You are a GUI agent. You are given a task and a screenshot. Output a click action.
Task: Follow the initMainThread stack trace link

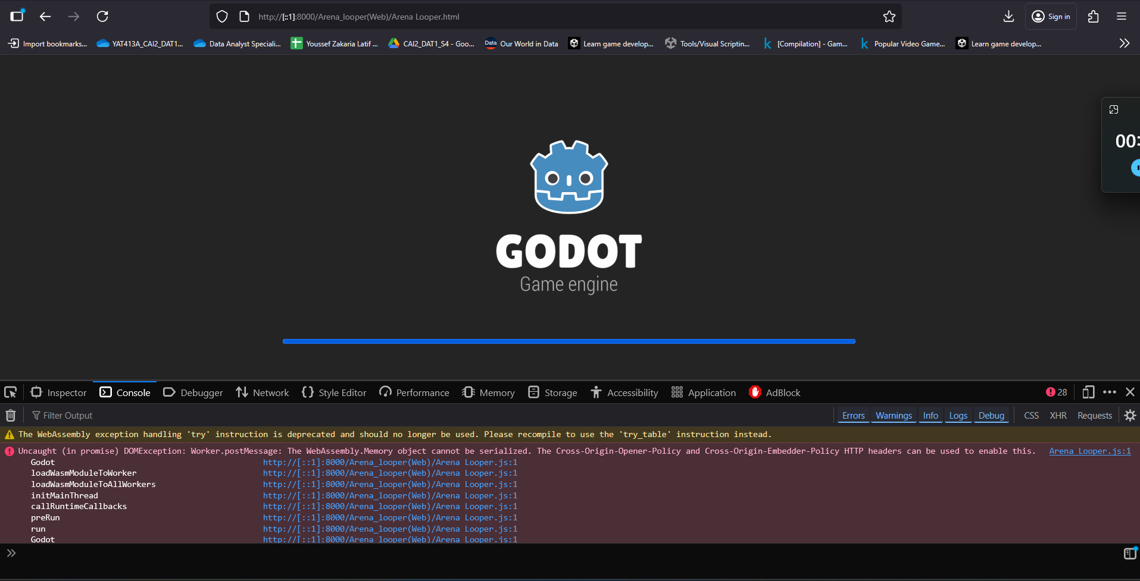(390, 495)
